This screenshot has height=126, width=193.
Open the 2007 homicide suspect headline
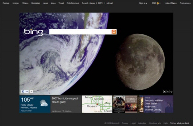pos(65,100)
